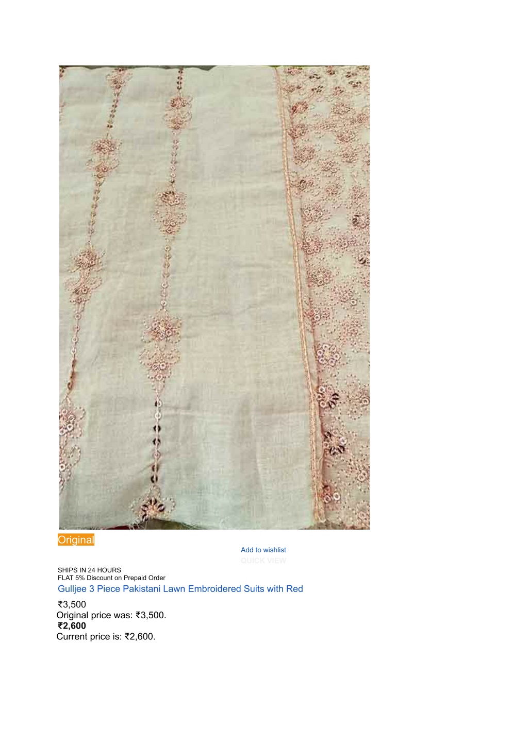Click FLAT 5% Discount on Prepaid Order text
This screenshot has width=528, height=745.
point(111,578)
